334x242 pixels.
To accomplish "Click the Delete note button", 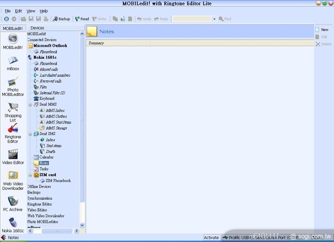I will (324, 44).
